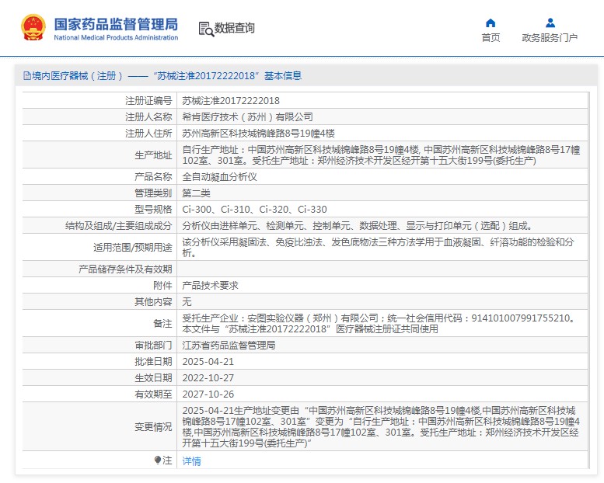
Task: Click registrant name 希肯医疗技术（苏州）有限公司
Action: tap(247, 116)
